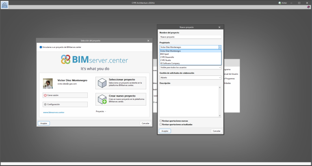Collapse the Propietario dropdown arrow
Image resolution: width=312 pixels, height=166 pixels.
[x=220, y=47]
